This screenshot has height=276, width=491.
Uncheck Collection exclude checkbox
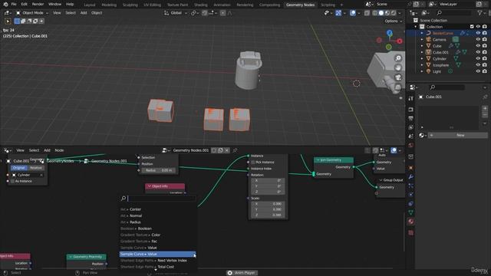coord(472,27)
